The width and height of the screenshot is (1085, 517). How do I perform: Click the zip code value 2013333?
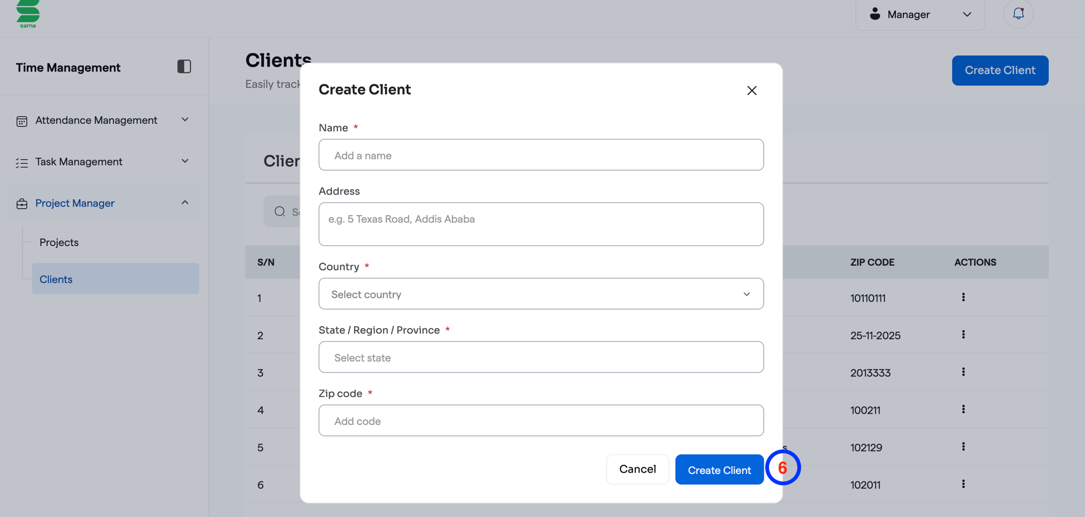[870, 373]
